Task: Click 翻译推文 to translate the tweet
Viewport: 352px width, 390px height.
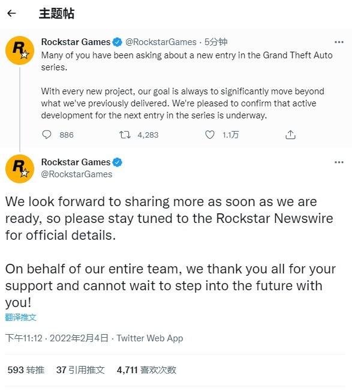Action: coord(21,317)
